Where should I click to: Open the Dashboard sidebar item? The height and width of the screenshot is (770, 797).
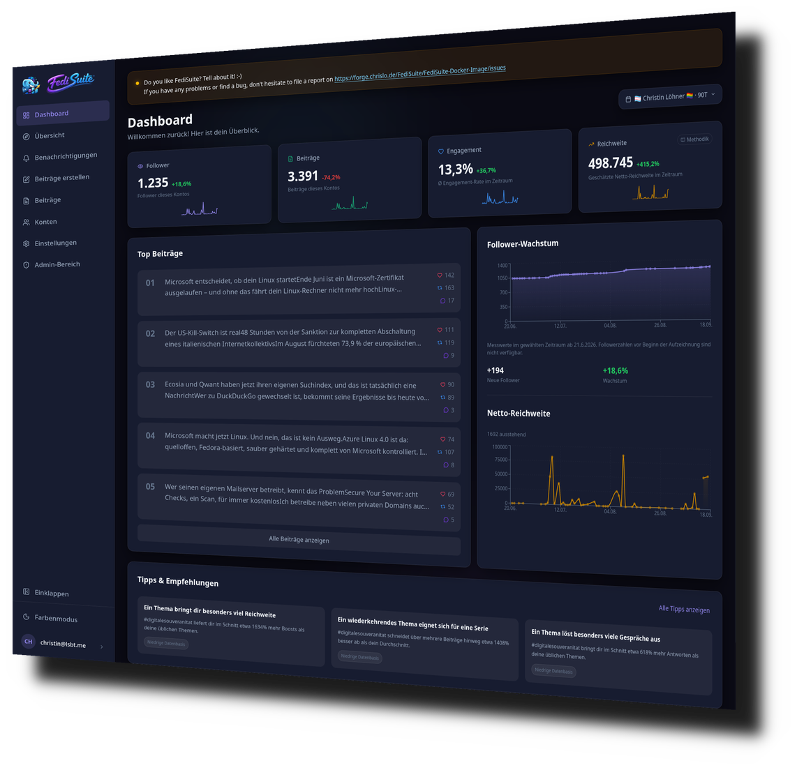click(63, 113)
